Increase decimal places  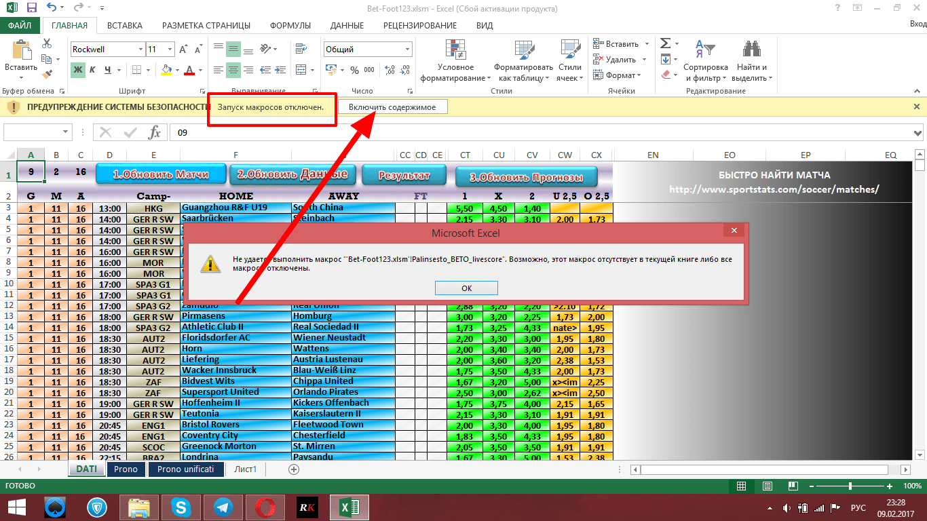(x=390, y=70)
